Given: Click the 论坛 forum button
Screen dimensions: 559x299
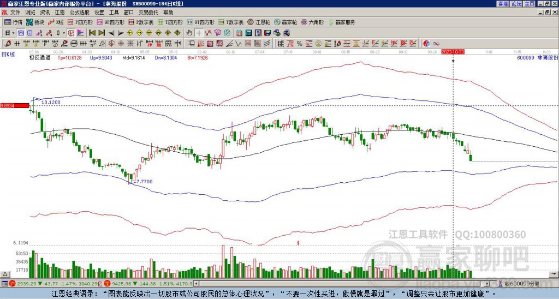Looking at the screenshot, I should pos(516,3).
